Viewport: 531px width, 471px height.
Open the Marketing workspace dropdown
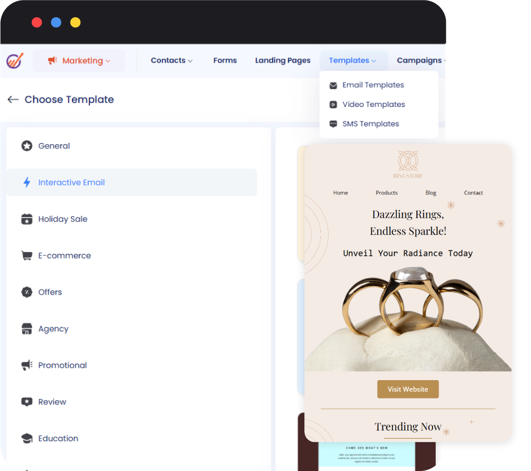pyautogui.click(x=79, y=60)
